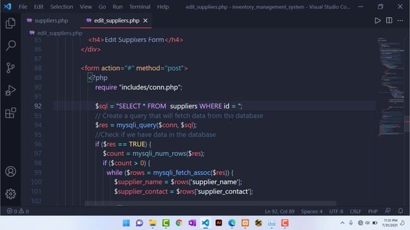Open the File menu

pos(23,7)
